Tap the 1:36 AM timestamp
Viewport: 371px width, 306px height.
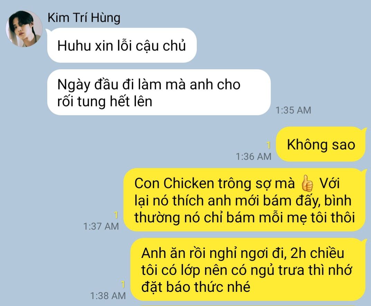click(x=253, y=156)
